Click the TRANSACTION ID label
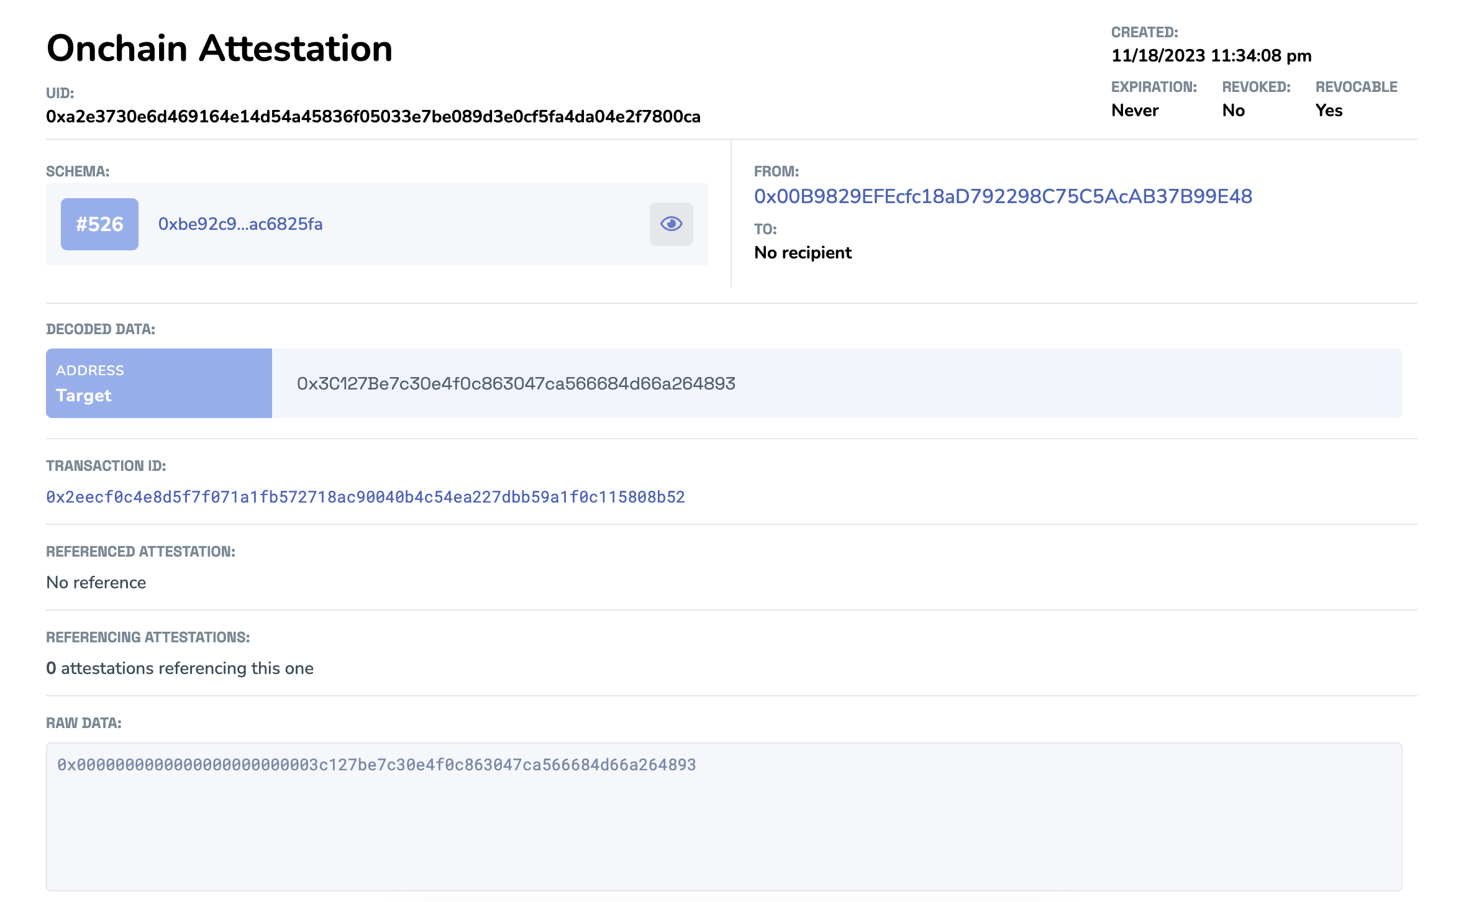 (106, 466)
